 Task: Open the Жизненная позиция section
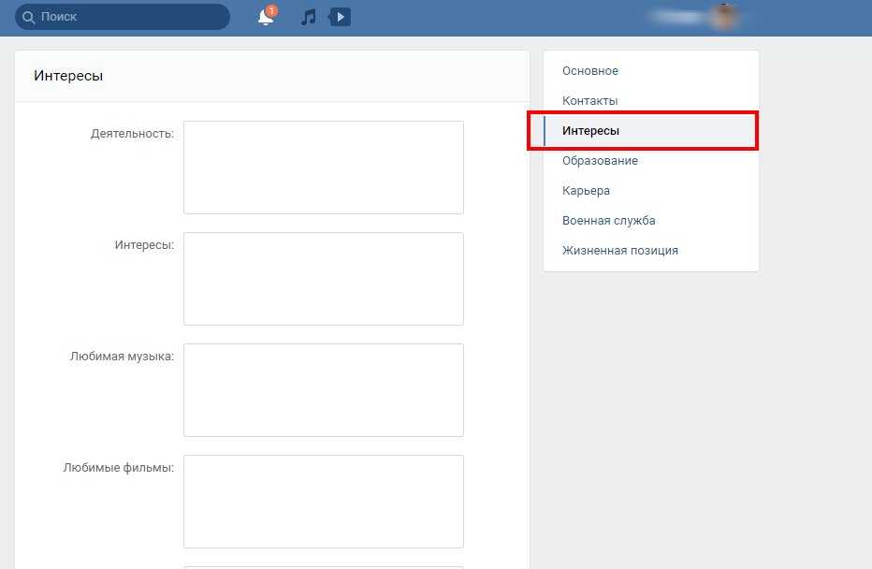click(619, 251)
